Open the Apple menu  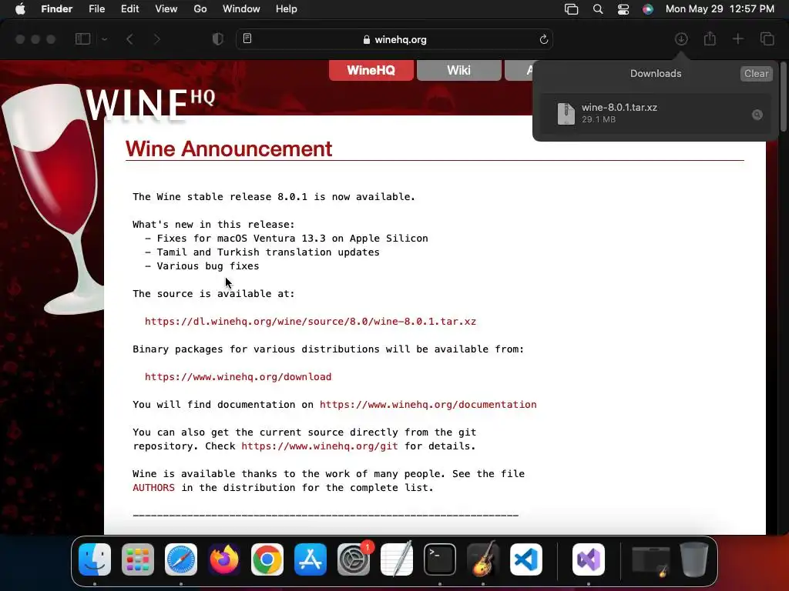tap(20, 9)
